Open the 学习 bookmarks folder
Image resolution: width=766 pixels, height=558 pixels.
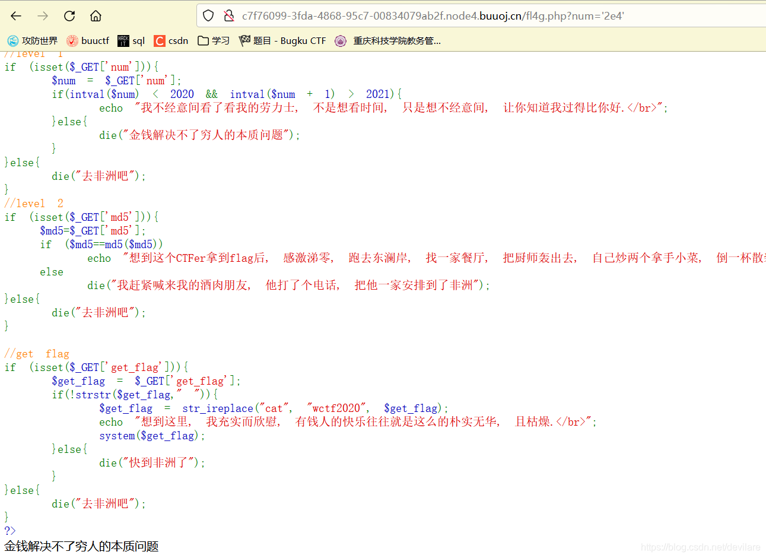(x=214, y=40)
